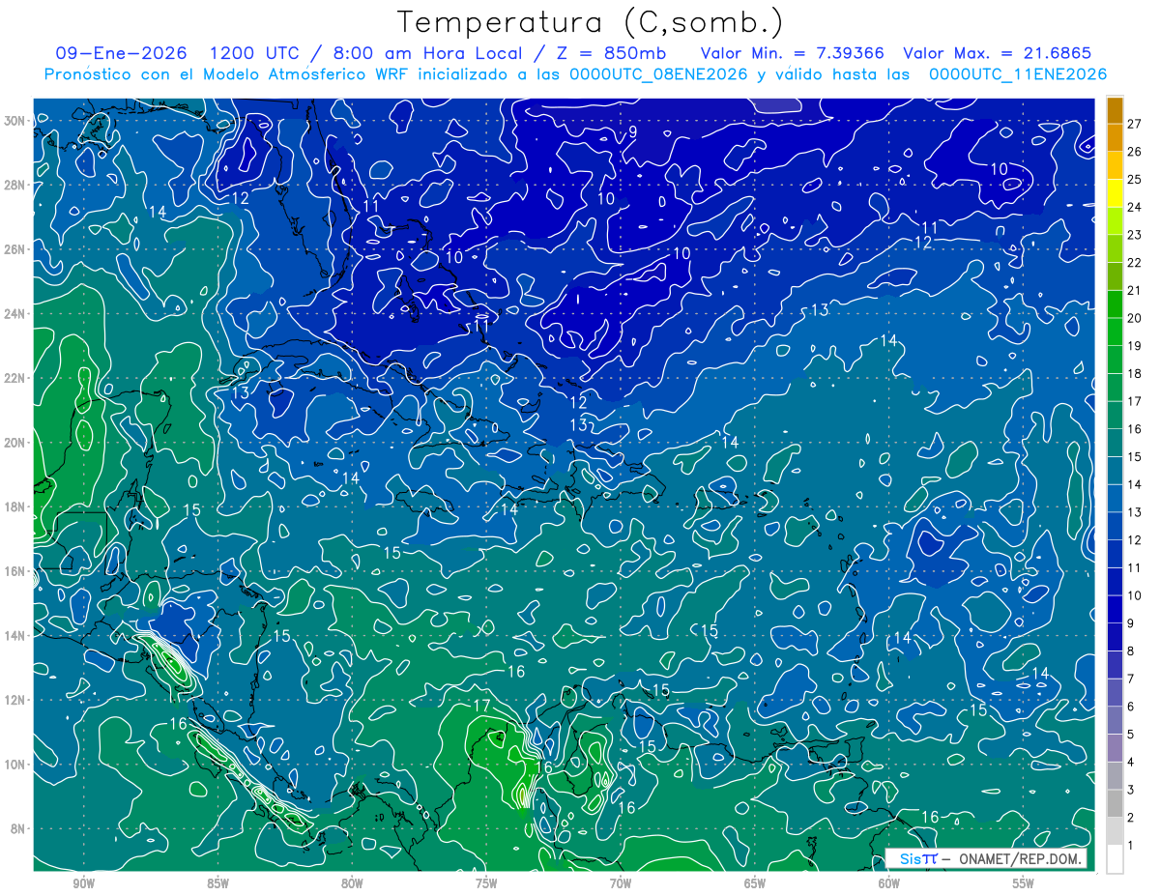The height and width of the screenshot is (896, 1160).
Task: Click the "90W" longitude axis label
Action: tap(83, 883)
